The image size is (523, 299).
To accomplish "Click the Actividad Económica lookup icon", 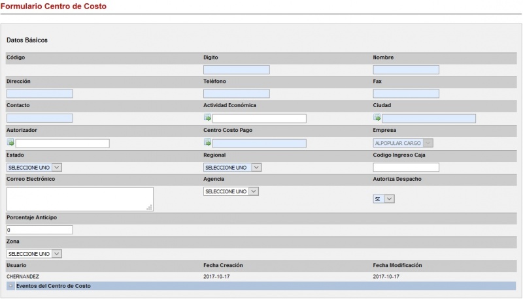I will tap(207, 118).
